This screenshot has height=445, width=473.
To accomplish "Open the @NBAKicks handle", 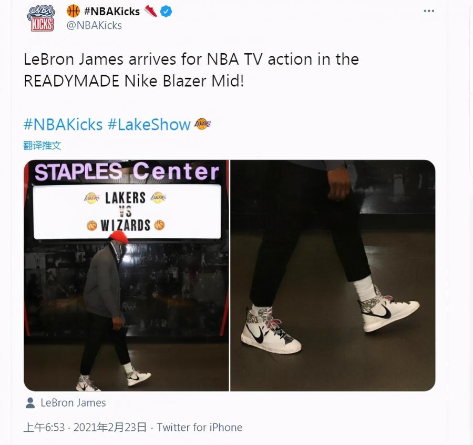I will pos(94,25).
